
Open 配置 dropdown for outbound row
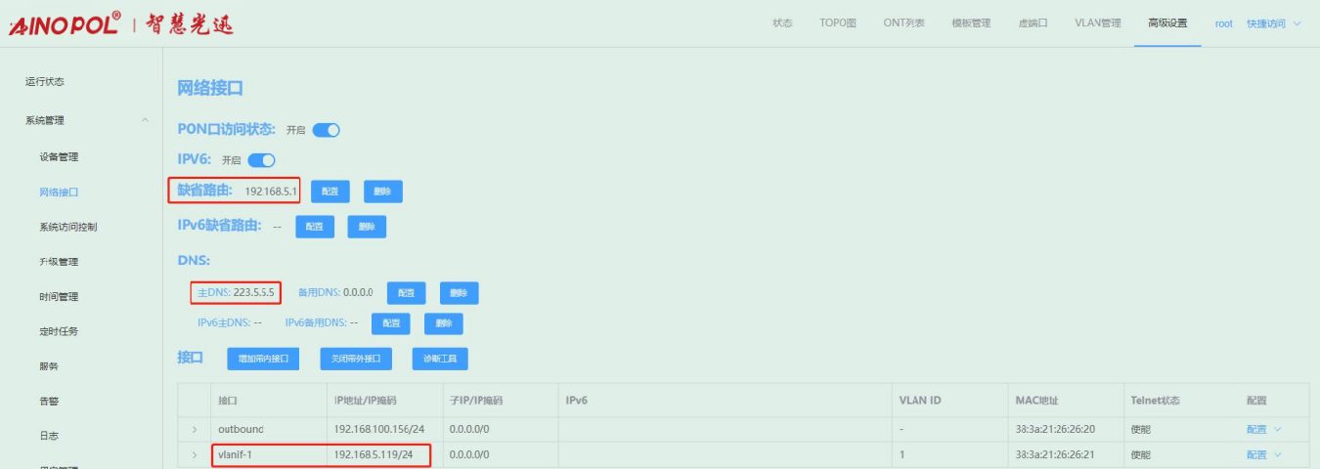pos(1262,429)
